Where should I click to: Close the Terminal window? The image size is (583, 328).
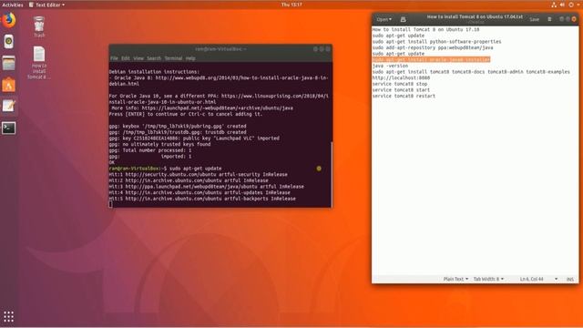(328, 49)
